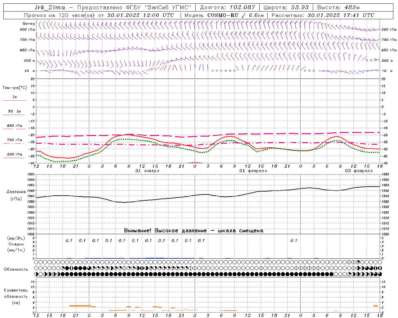Viewport: 398px width, 318px height.
Task: Click the "(гПа)" unit under Давление
Action: click(16, 199)
